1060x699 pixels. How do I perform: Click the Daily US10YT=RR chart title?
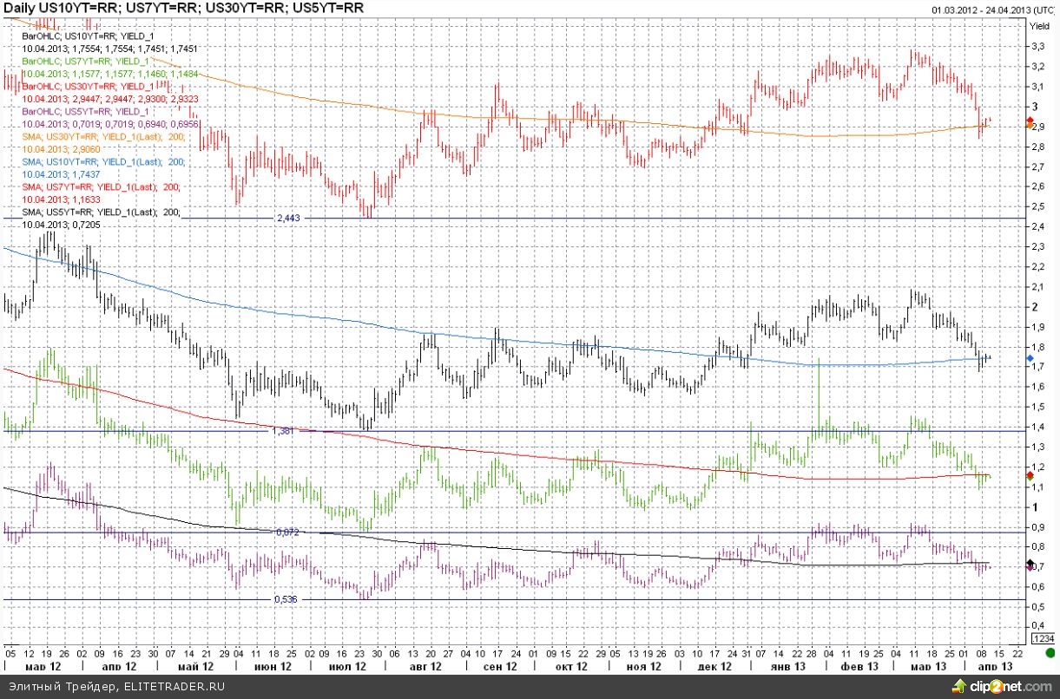(183, 8)
